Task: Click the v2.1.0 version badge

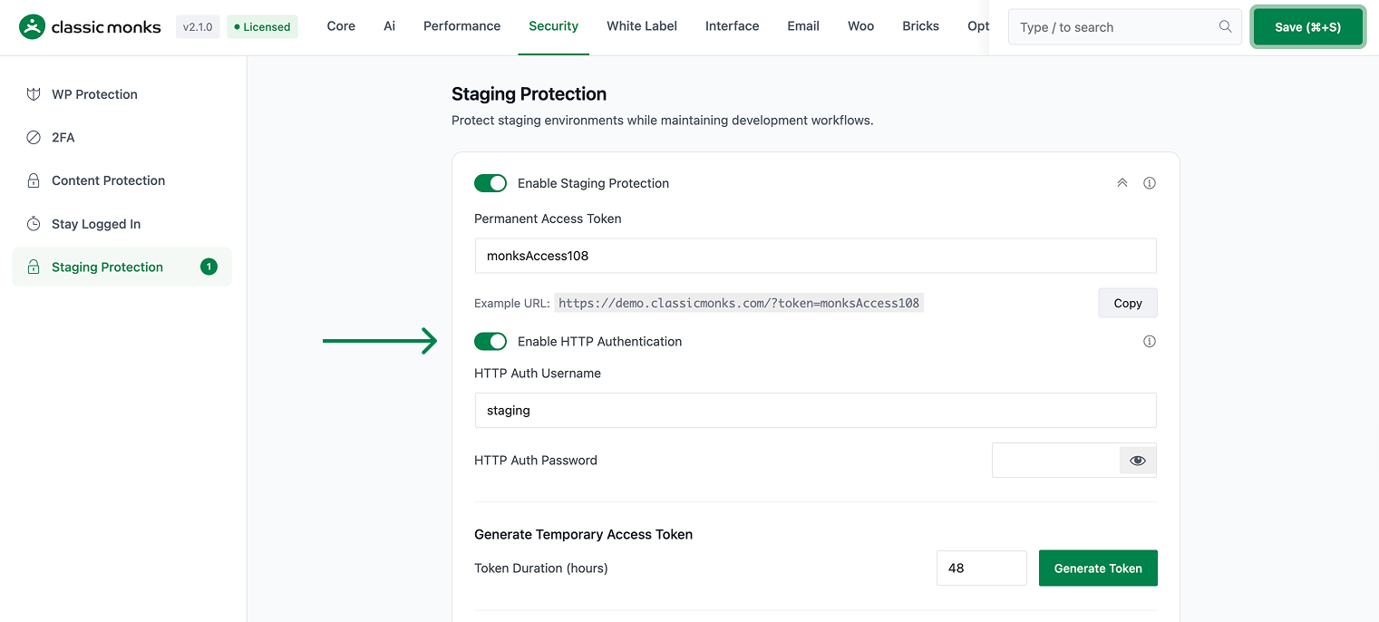Action: pos(198,27)
